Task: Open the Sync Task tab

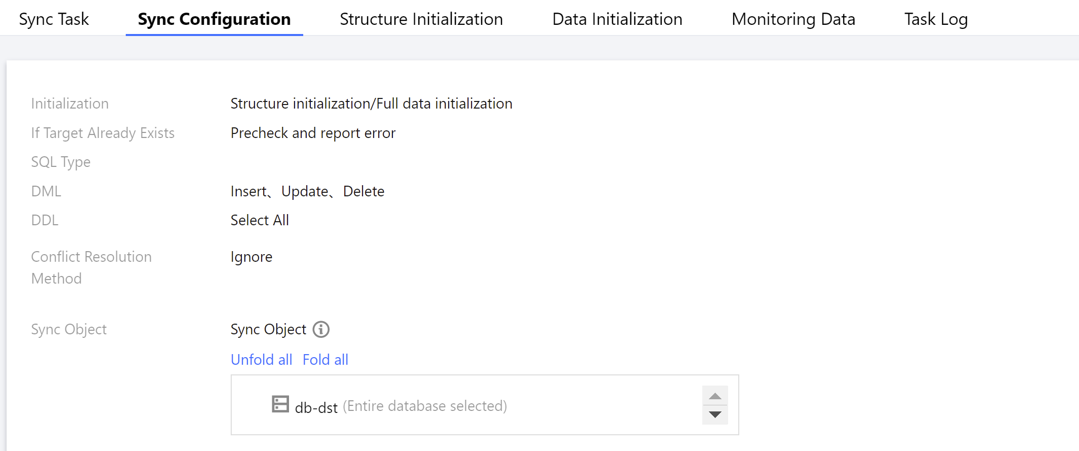Action: point(54,19)
